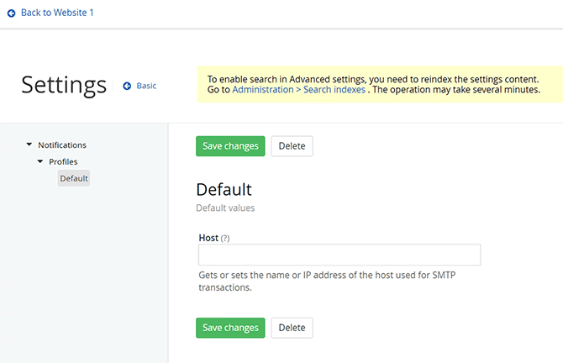Select the Profiles tree node label
This screenshot has height=363, width=563.
pyautogui.click(x=63, y=161)
